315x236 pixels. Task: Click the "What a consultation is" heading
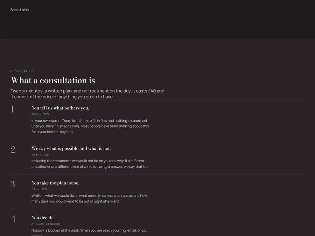click(x=52, y=80)
